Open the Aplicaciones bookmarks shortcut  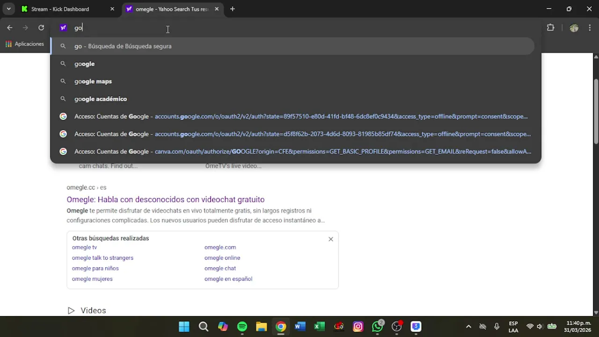[24, 44]
